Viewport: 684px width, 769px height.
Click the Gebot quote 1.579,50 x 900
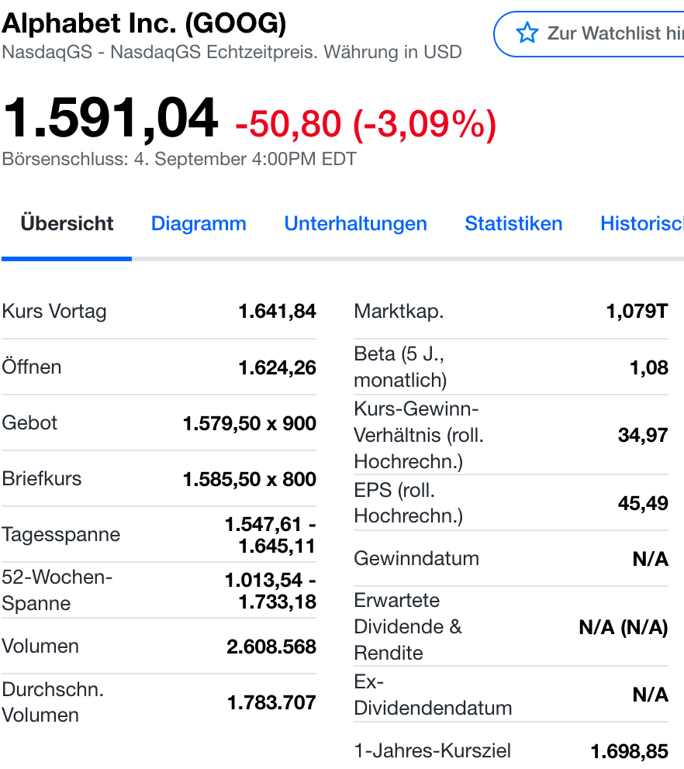click(x=249, y=422)
